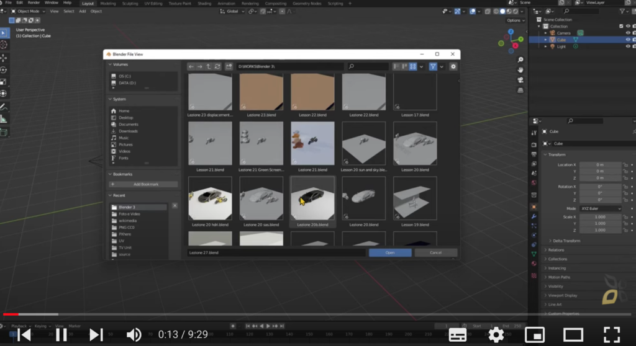
Task: Select the Rotate tool in viewport toolbar
Action: pos(4,69)
